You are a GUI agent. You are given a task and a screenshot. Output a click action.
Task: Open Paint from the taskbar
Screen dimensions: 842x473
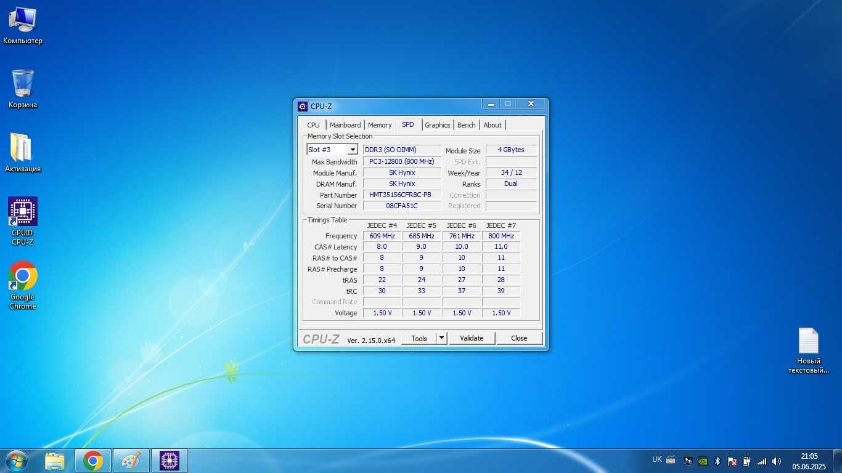(131, 461)
